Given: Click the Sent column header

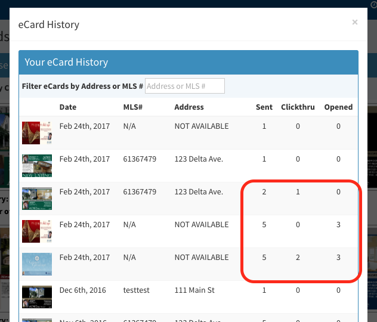Looking at the screenshot, I should 264,107.
